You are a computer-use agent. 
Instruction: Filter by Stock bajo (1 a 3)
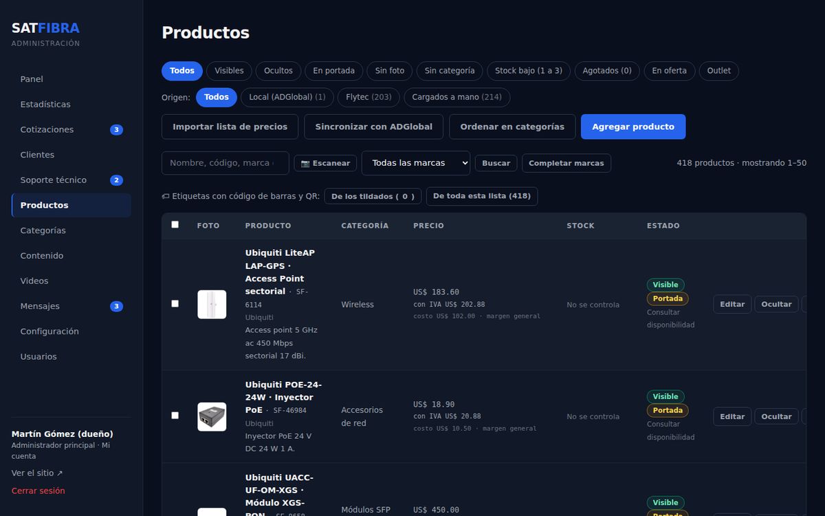(x=529, y=71)
